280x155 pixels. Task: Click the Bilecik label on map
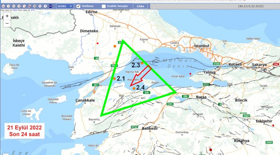241,100
